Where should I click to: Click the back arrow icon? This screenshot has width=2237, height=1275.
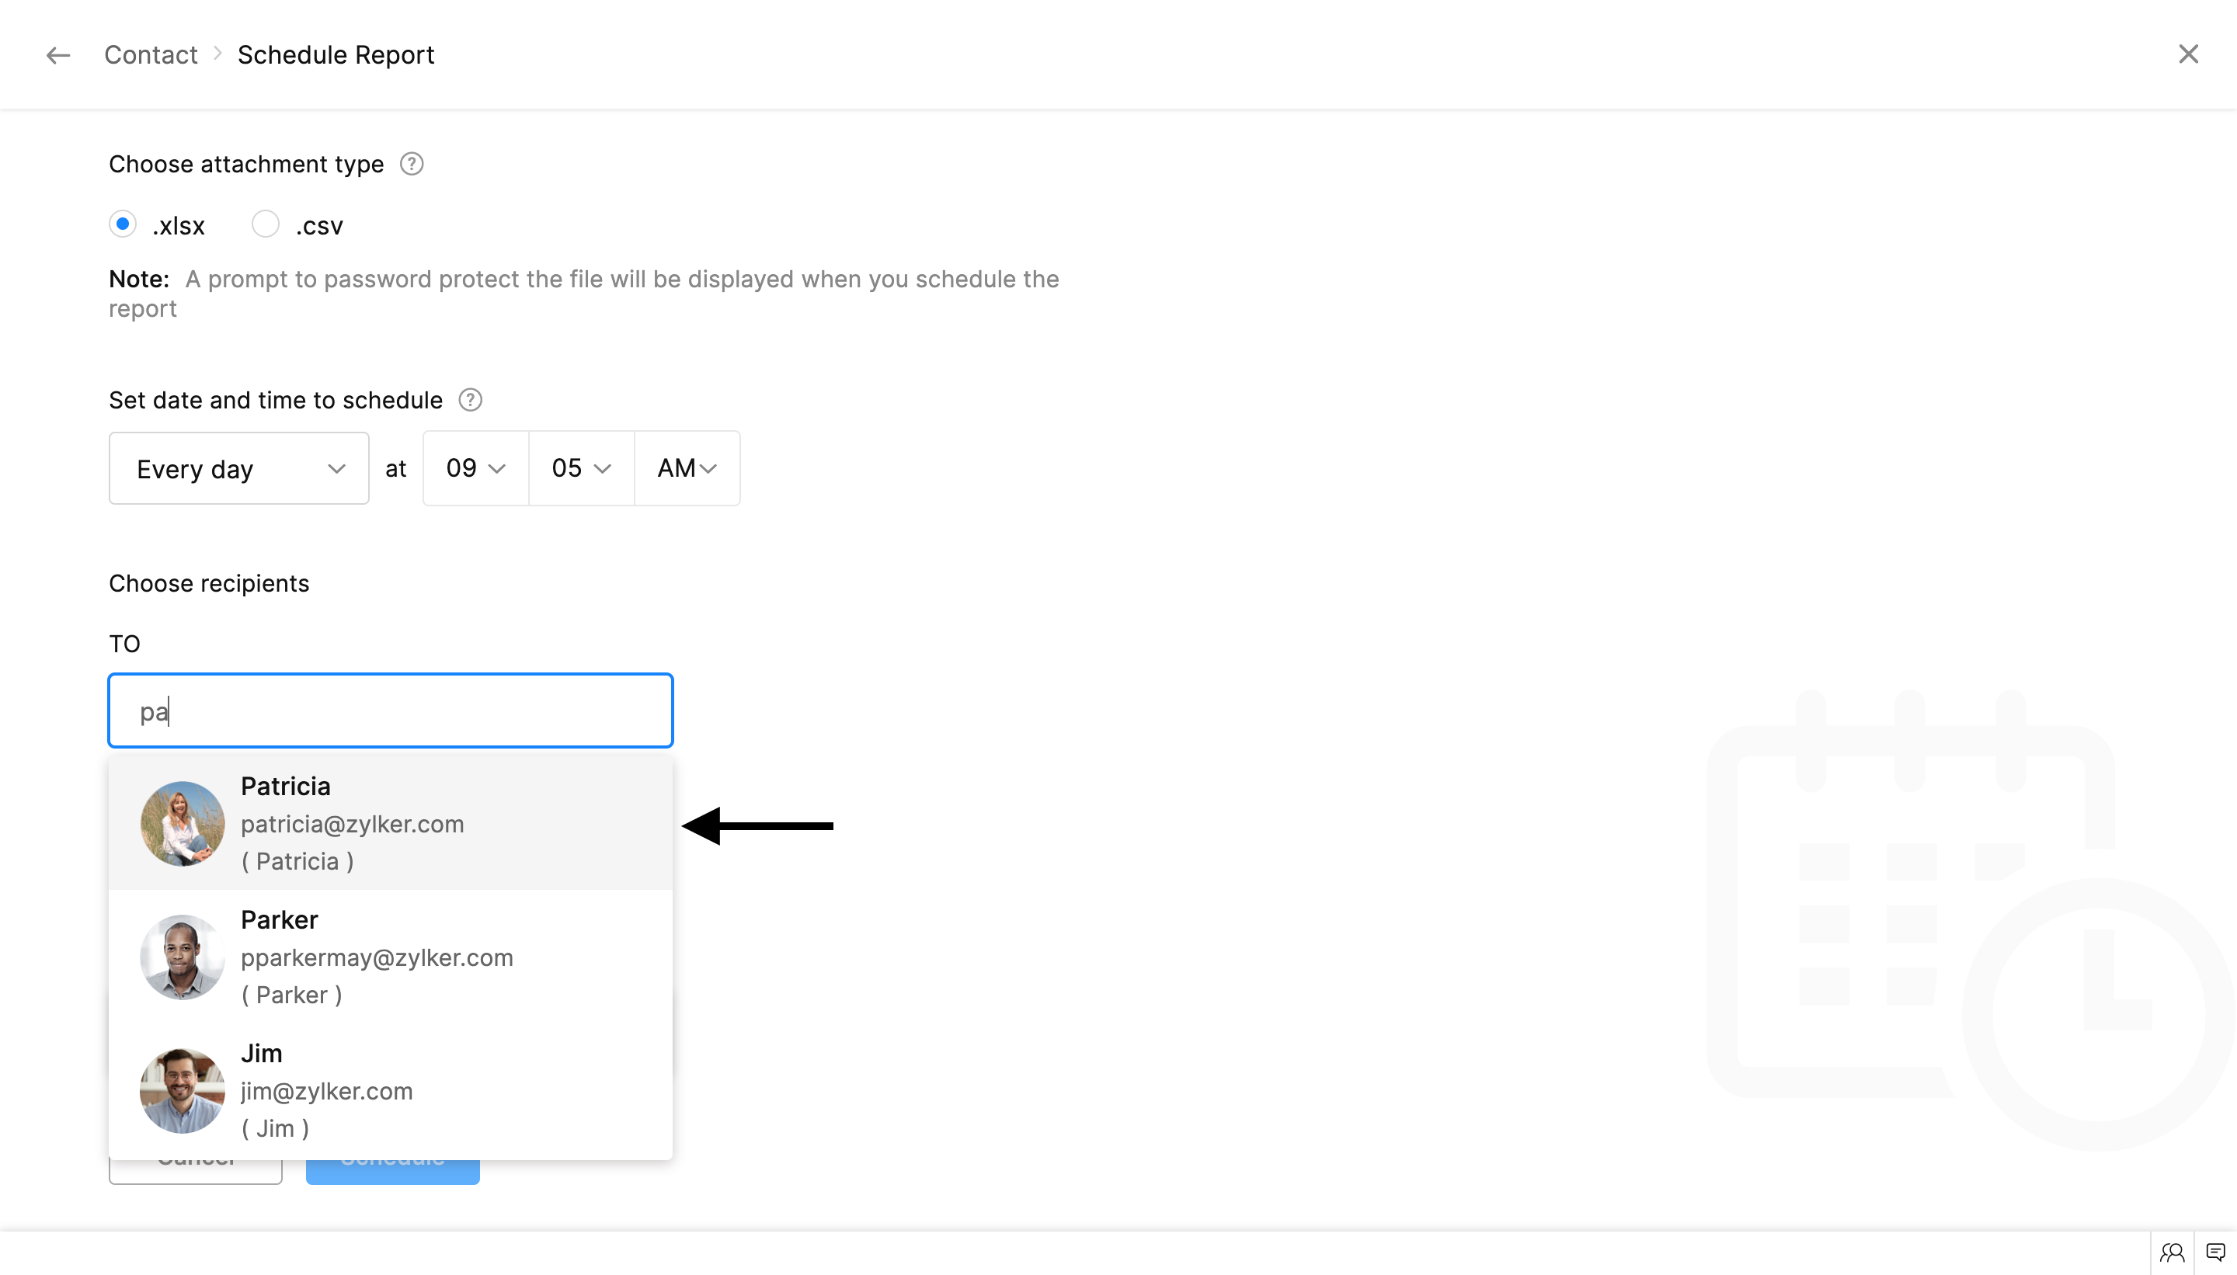coord(57,55)
